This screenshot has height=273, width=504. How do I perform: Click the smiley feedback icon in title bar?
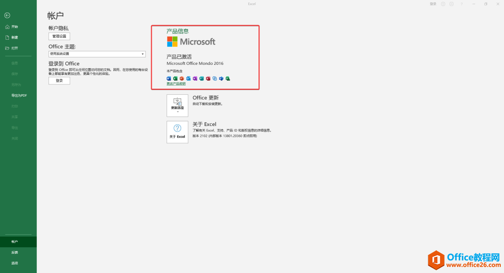(x=443, y=4)
